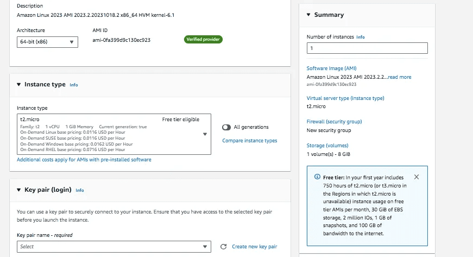Open the Architecture 64-bit (x86) dropdown
Screen dimensions: 473x257
[x=47, y=42]
